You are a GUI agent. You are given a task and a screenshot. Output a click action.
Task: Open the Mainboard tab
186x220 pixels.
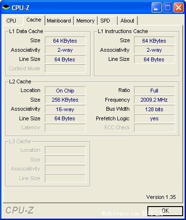[59, 21]
